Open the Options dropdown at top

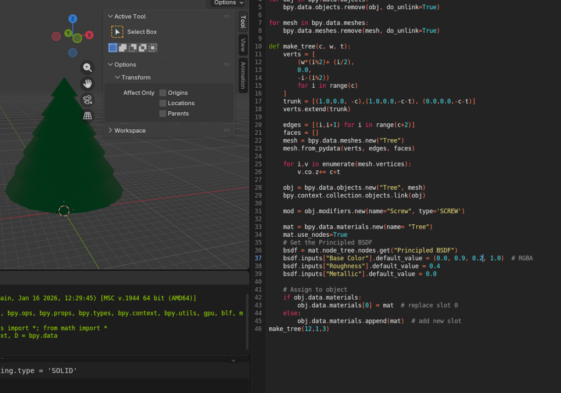pyautogui.click(x=228, y=3)
